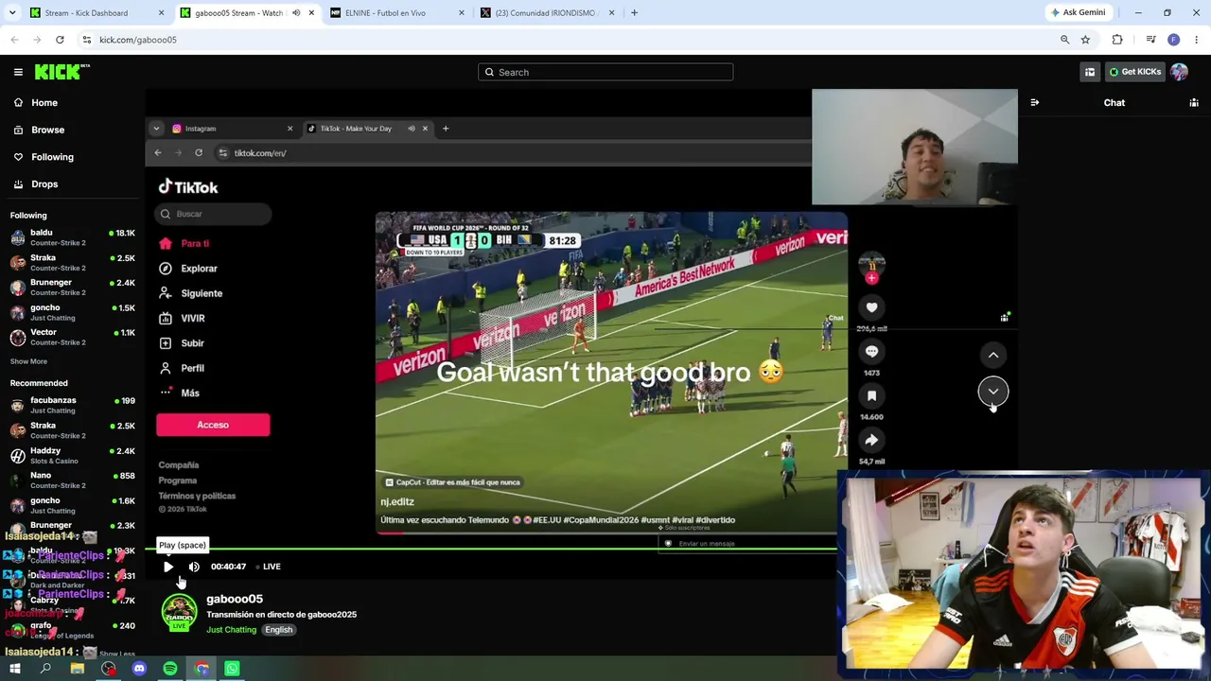The width and height of the screenshot is (1211, 681).
Task: Go to previous TikTok video with up chevron
Action: tap(993, 355)
